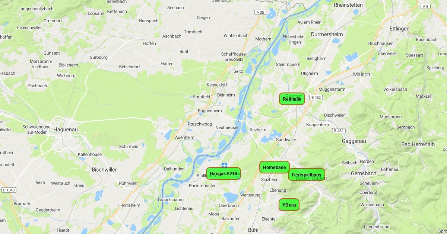Click the Bischwiller town label
The height and width of the screenshot is (234, 447).
pyautogui.click(x=104, y=169)
